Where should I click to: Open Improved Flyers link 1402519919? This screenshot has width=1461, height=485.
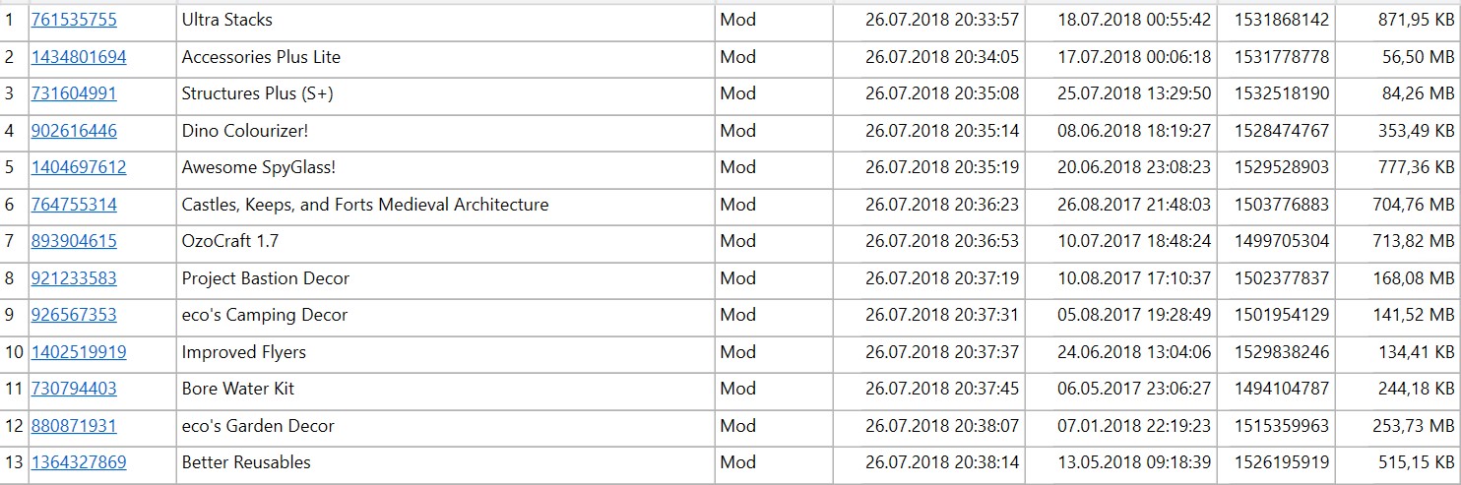(x=79, y=352)
